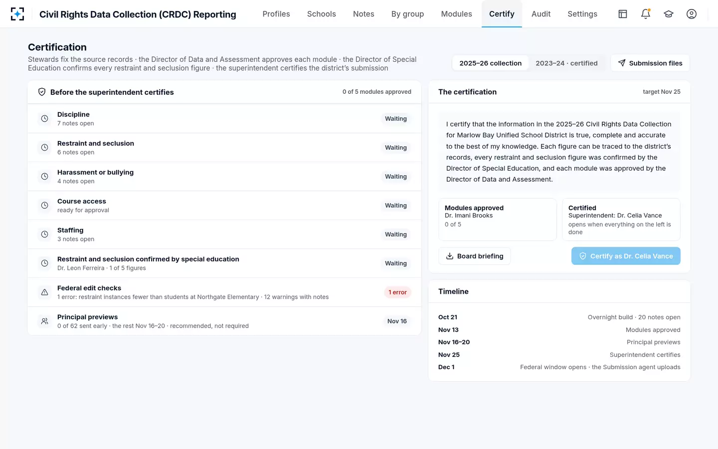
Task: Open 'Restraint and seclusion confirmed by special education' row
Action: [224, 263]
